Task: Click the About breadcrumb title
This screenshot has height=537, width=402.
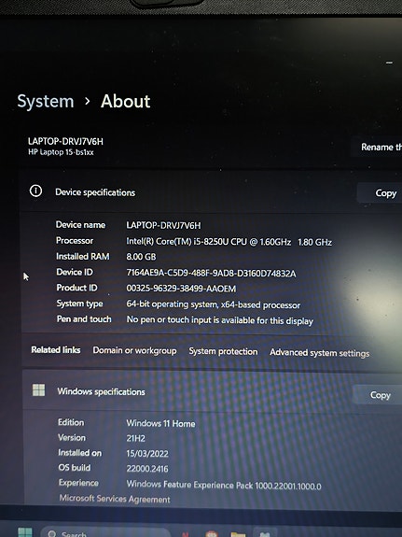Action: (x=126, y=102)
